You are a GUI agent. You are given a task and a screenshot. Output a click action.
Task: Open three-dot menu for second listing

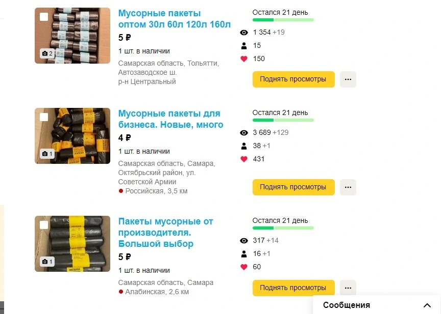[x=348, y=187]
